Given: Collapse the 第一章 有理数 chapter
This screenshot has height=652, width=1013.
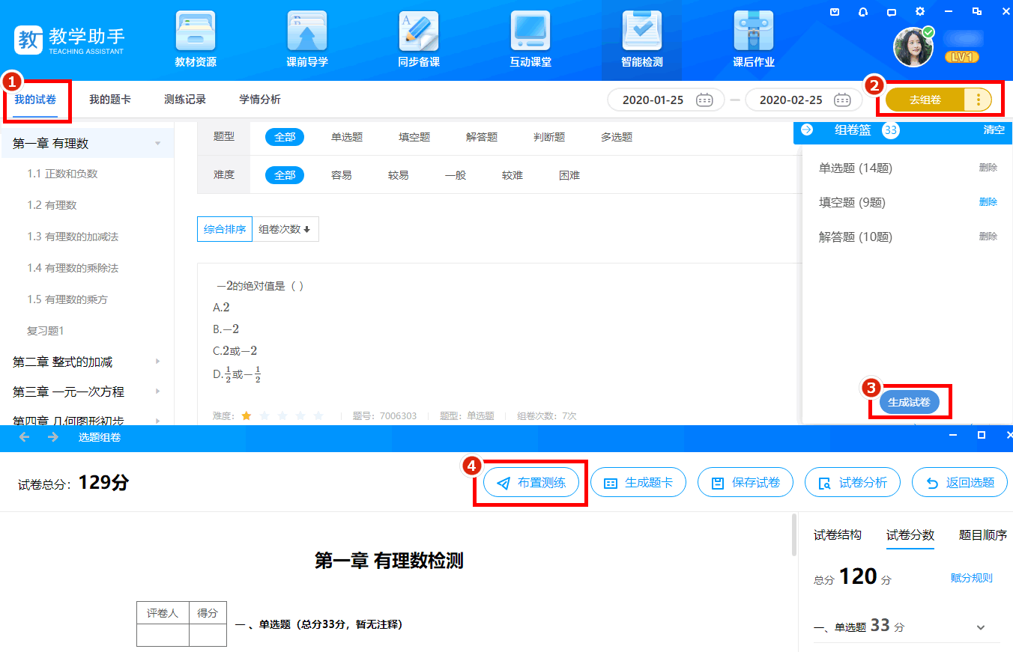Looking at the screenshot, I should coord(157,143).
